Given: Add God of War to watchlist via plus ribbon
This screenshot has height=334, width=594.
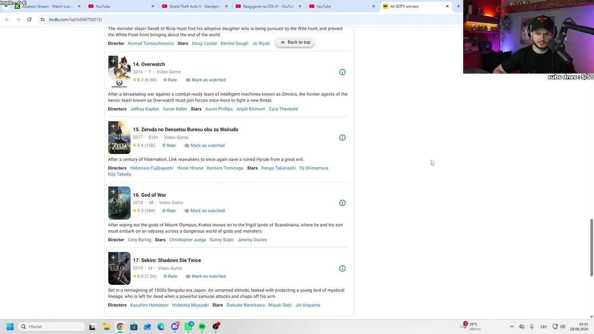Looking at the screenshot, I should pos(113,192).
